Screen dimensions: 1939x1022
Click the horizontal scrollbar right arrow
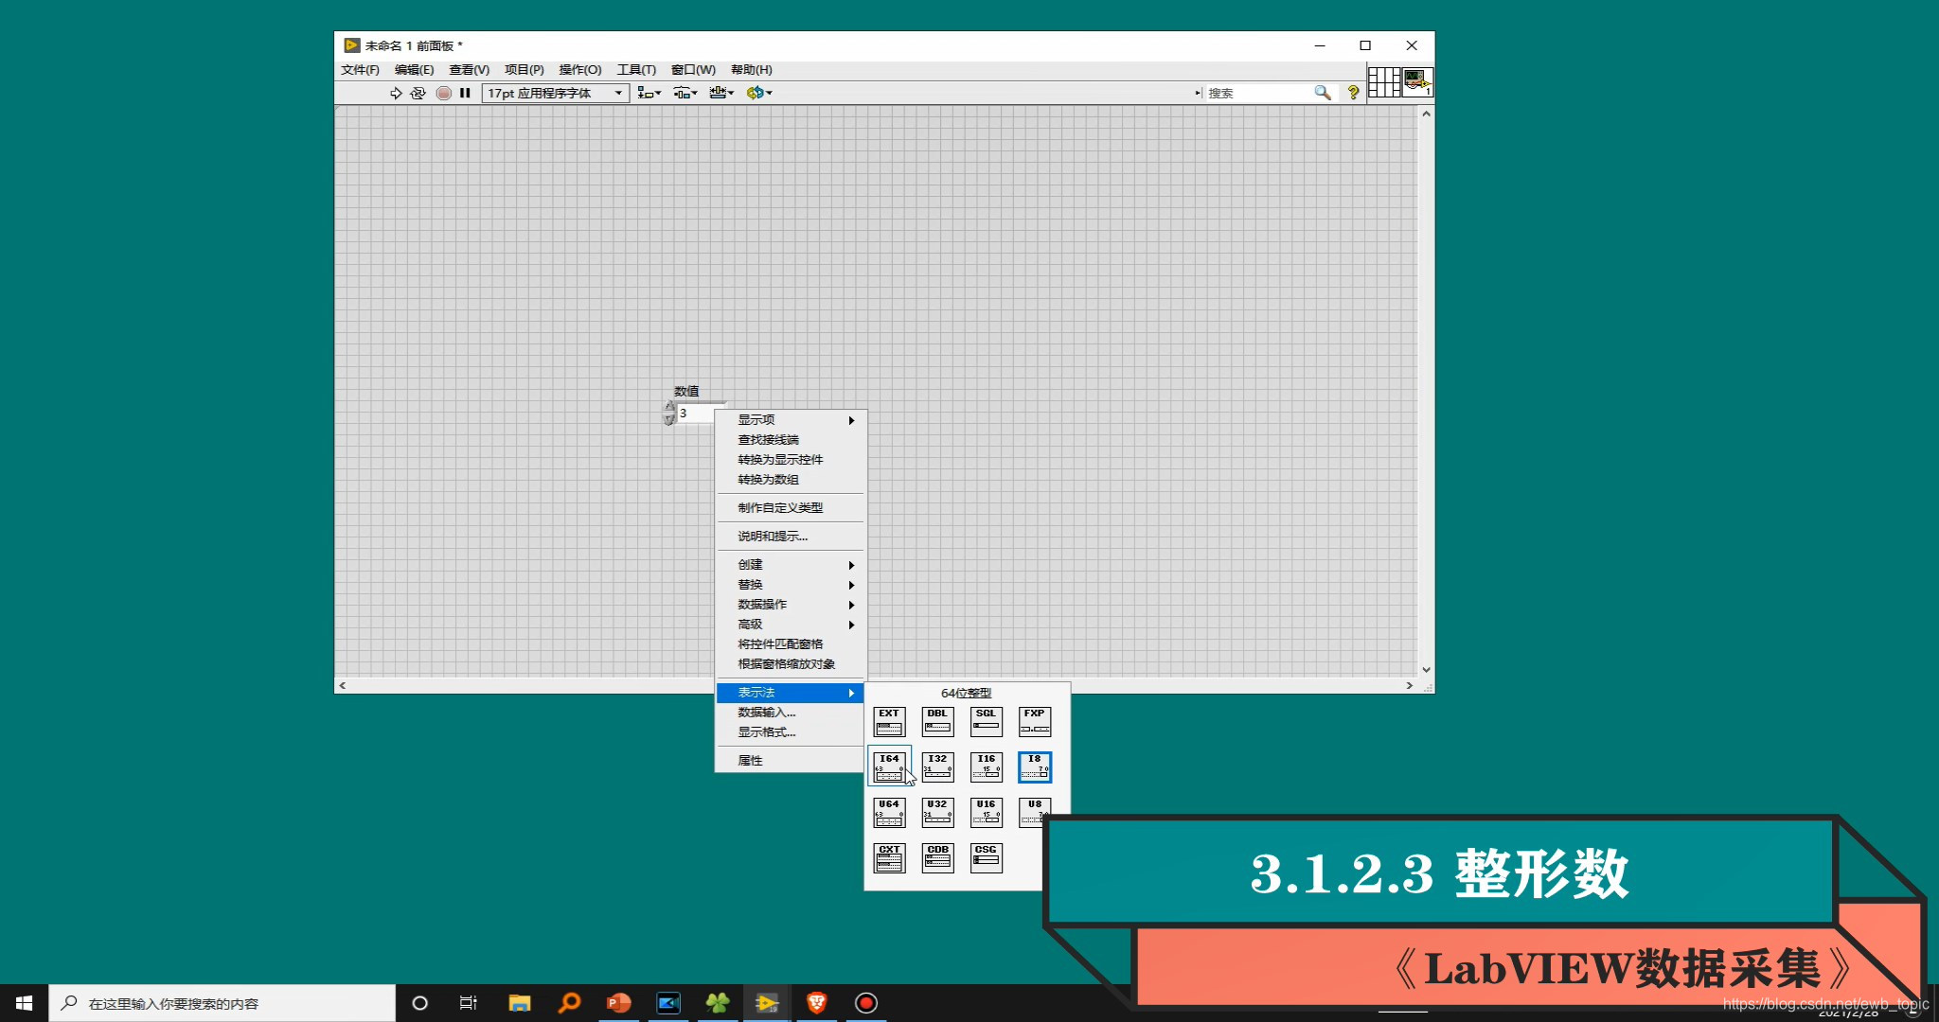(1410, 685)
